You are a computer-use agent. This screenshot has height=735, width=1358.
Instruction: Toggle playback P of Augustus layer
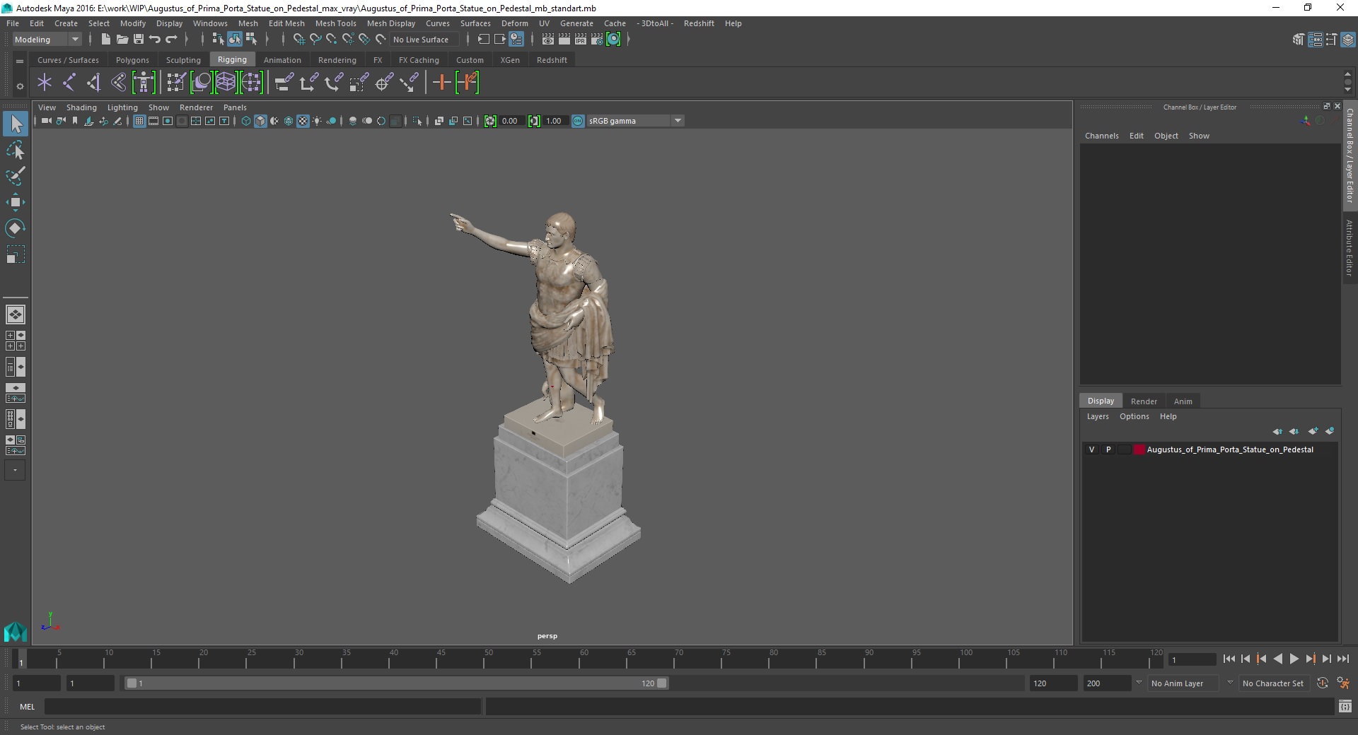1108,449
